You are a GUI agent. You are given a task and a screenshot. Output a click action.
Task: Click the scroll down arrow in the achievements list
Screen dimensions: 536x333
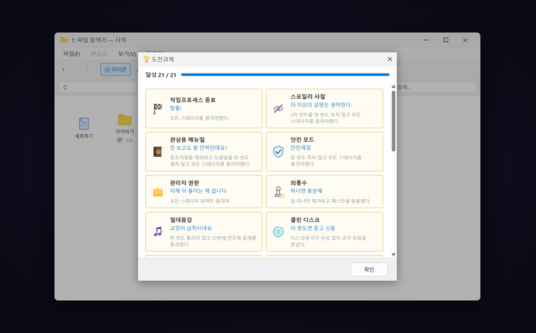coord(393,254)
